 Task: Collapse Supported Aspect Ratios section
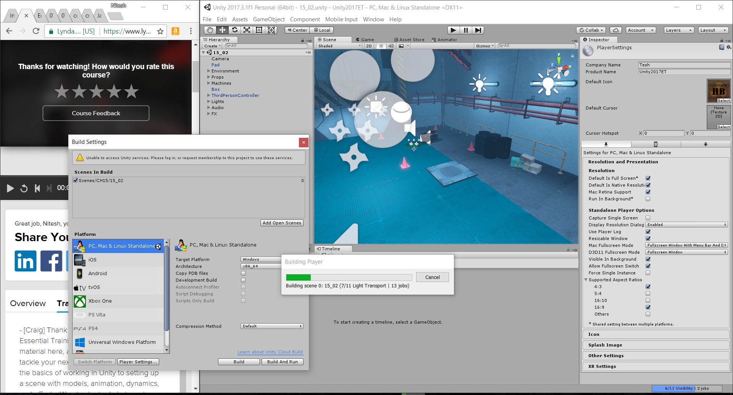click(x=586, y=280)
